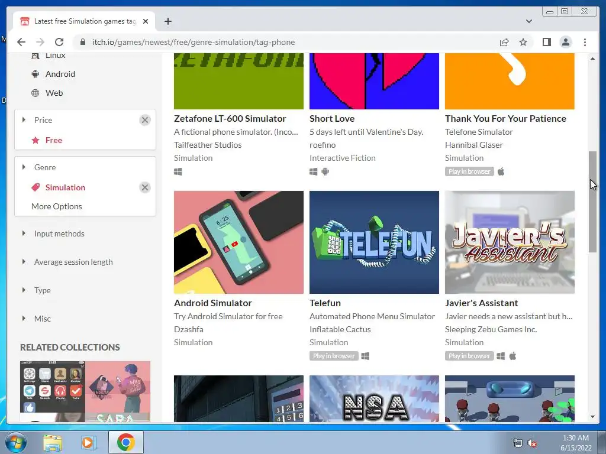Remove the Simulation genre filter

coord(145,187)
